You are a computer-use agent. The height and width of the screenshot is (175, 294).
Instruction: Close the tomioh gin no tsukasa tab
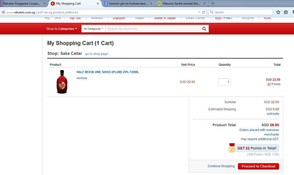click(x=151, y=4)
